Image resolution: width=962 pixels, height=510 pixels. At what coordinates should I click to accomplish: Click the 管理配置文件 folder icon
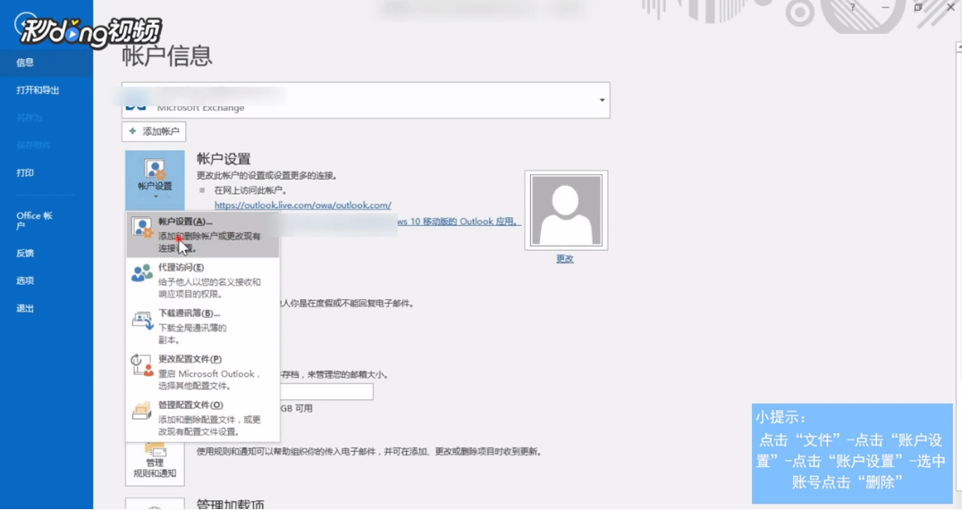pos(142,411)
